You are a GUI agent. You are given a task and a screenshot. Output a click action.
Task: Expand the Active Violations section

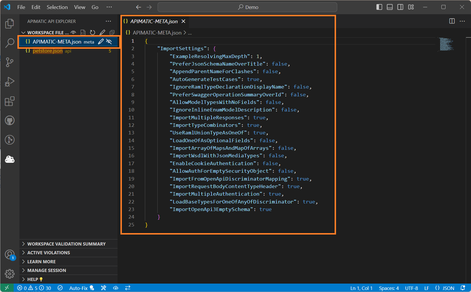68,253
